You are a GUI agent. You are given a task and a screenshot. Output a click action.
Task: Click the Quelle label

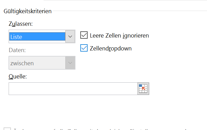coord(18,76)
